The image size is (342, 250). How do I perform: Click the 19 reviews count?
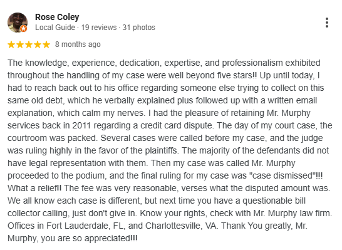coord(99,28)
